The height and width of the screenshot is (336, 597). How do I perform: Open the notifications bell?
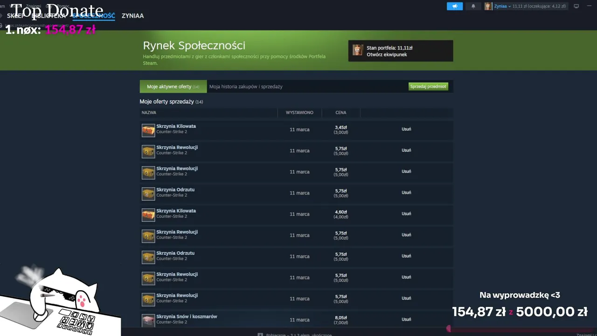click(x=473, y=6)
